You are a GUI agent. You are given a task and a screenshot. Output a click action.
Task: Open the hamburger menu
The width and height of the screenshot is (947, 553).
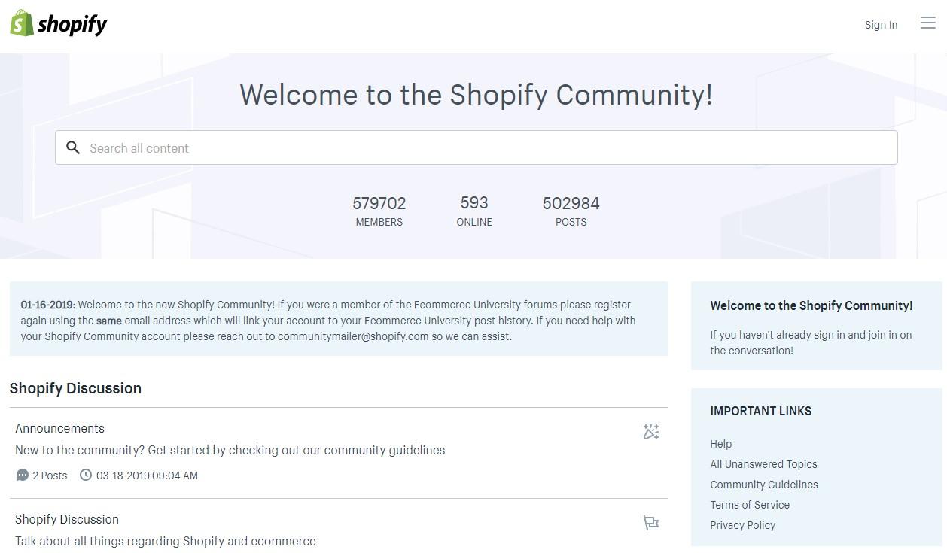tap(927, 23)
